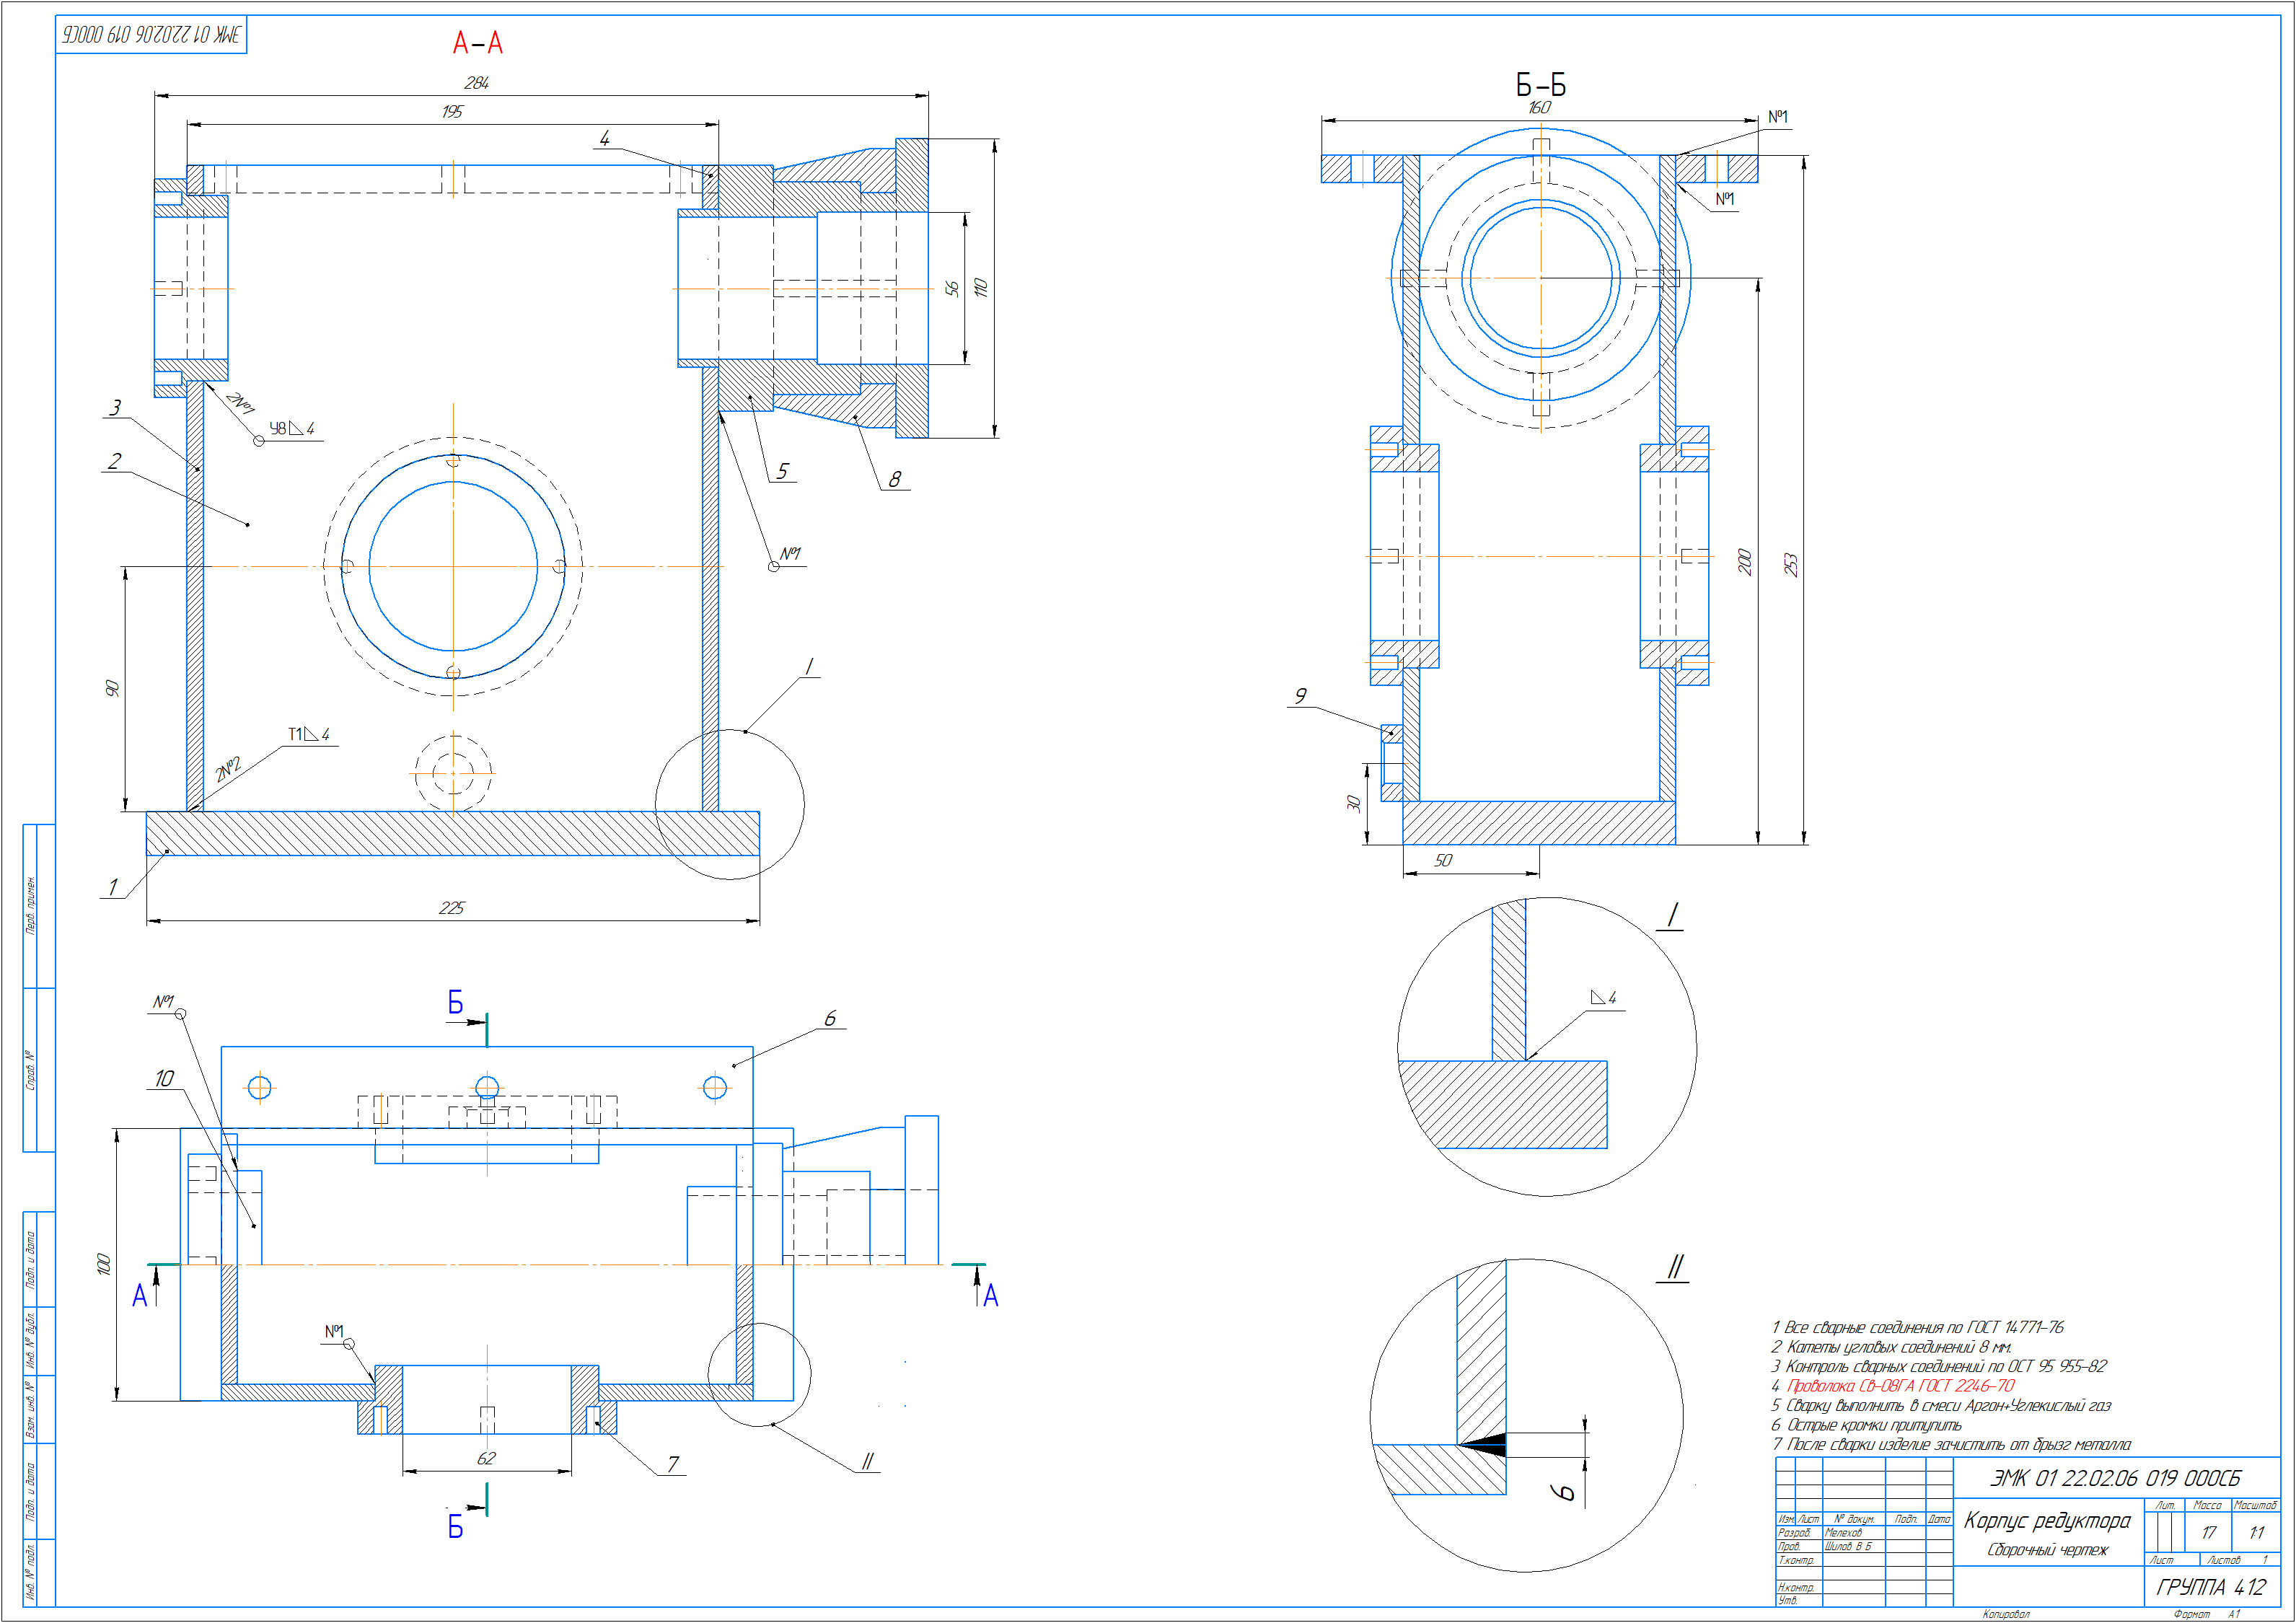This screenshot has height=1623, width=2296.
Task: Click developer name Мелехов in title block
Action: coord(1843,1532)
